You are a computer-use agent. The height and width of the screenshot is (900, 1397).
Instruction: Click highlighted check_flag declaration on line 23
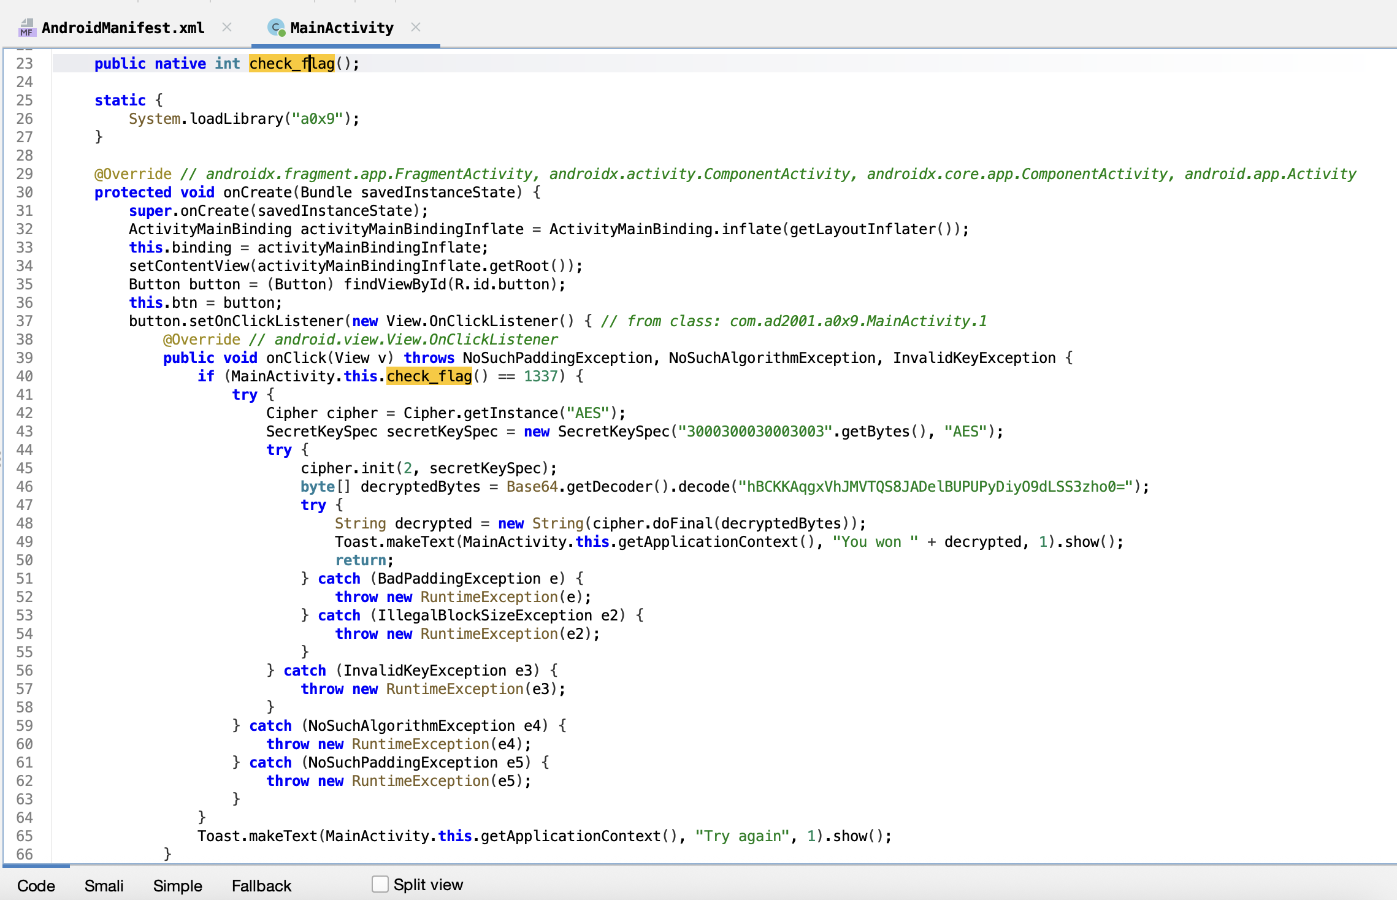coord(292,64)
